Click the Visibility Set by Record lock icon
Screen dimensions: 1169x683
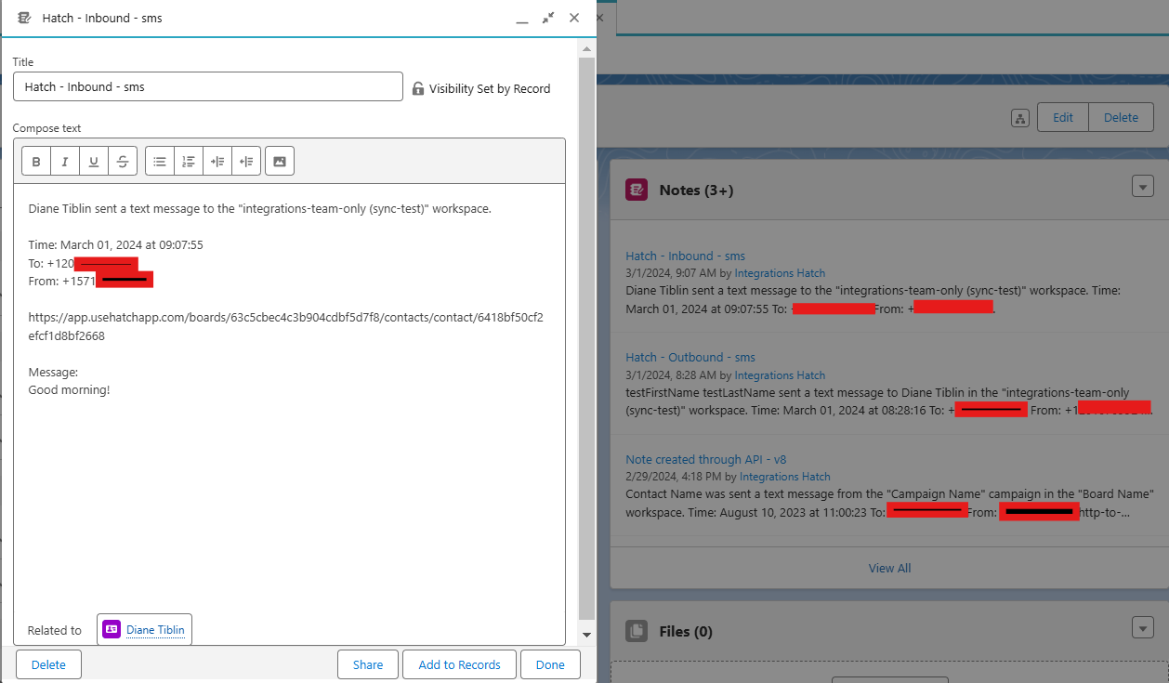pos(419,89)
